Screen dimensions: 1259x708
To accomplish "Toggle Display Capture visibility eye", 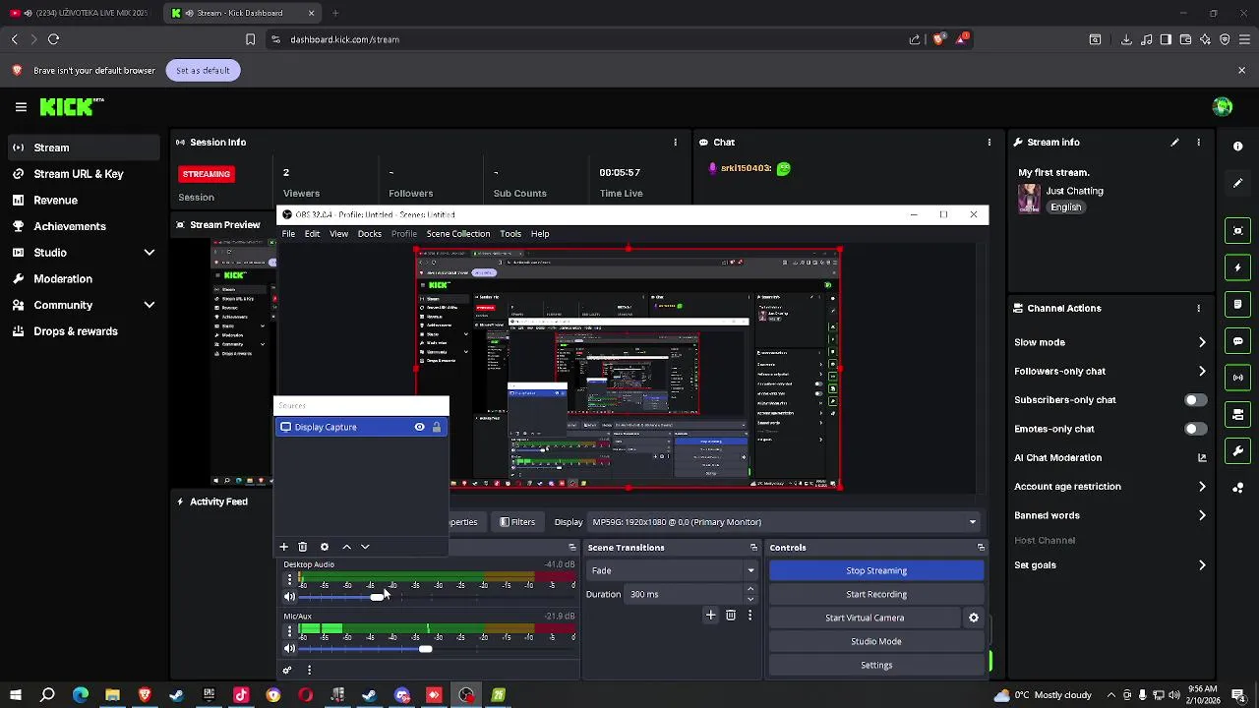I will point(420,427).
